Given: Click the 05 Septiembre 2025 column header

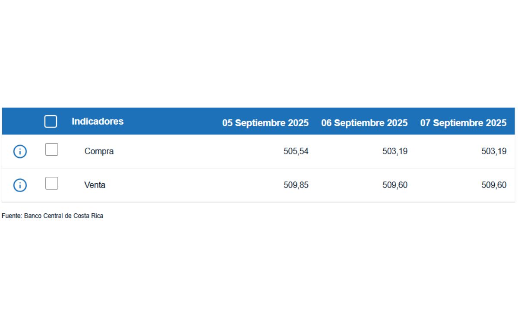Looking at the screenshot, I should tap(265, 123).
